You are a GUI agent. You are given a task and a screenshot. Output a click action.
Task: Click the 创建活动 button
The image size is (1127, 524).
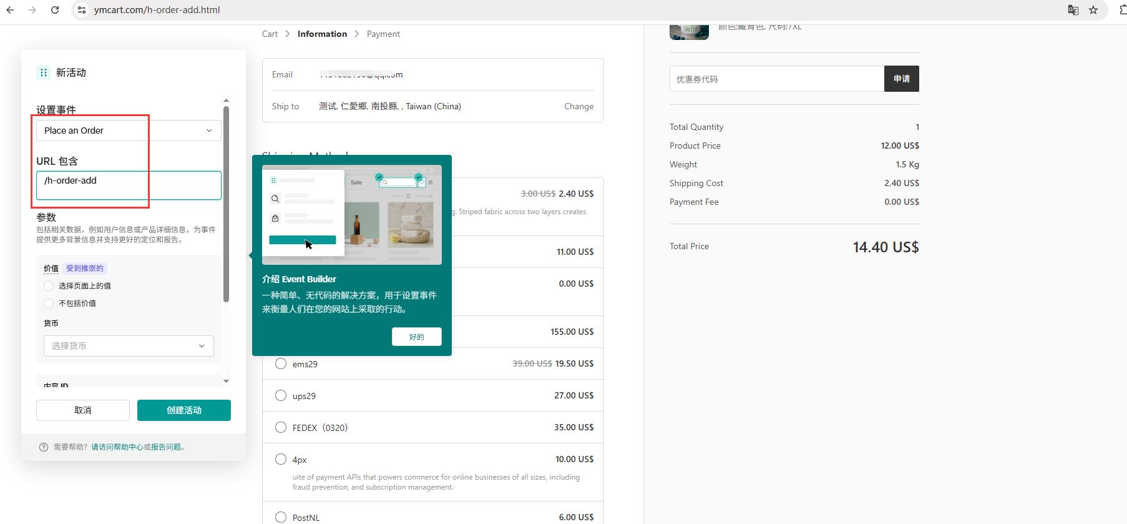[184, 410]
